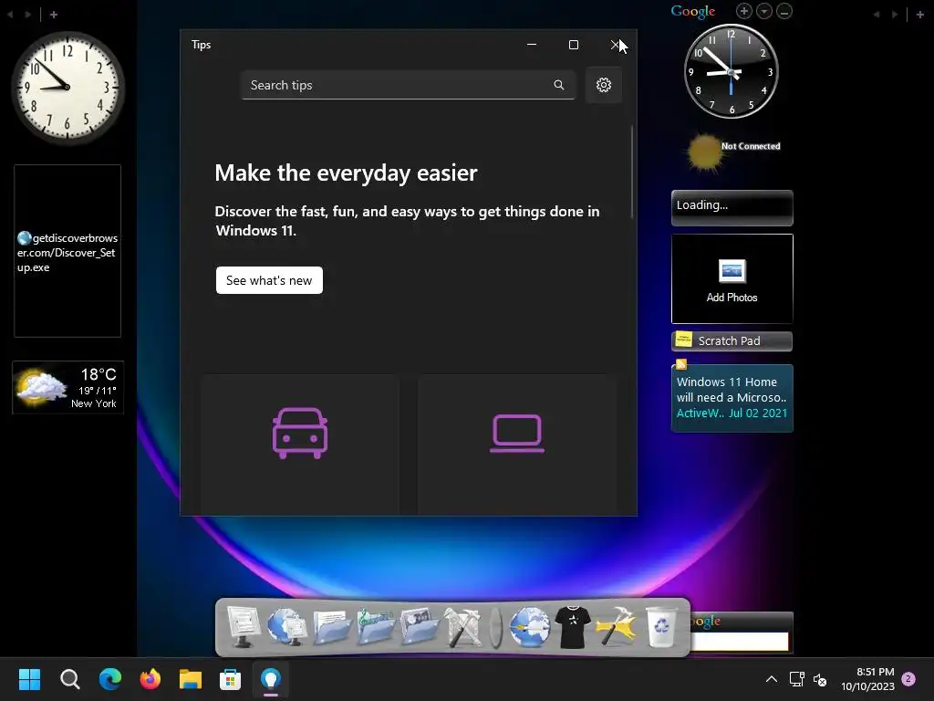Open the Scratch Pad gadget

pos(732,341)
